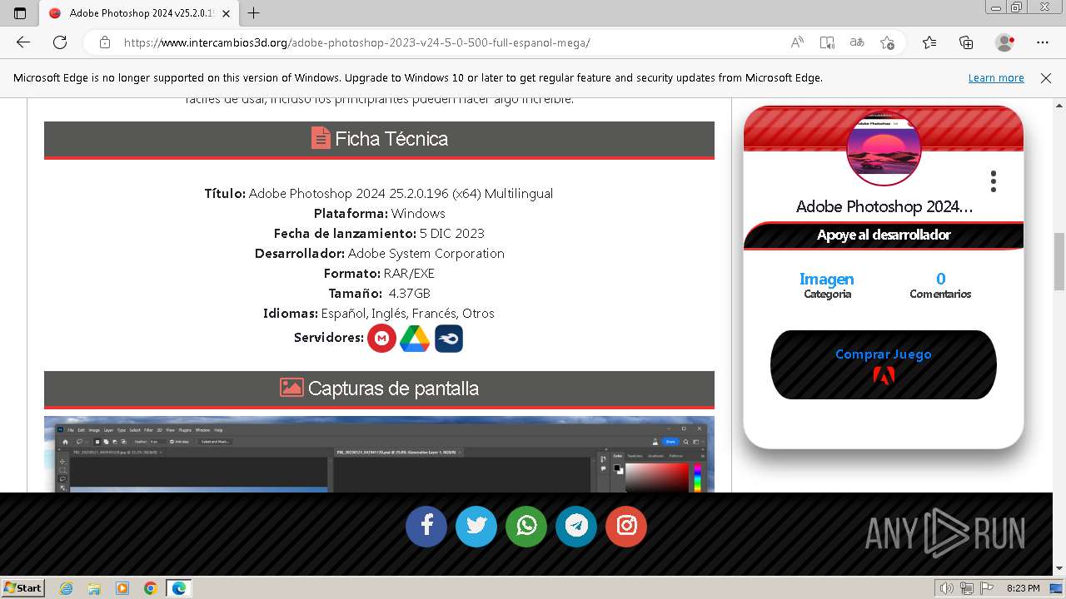Screen dimensions: 1066x599
Task: Dismiss the Edge unsupported notification bar
Action: [1046, 77]
